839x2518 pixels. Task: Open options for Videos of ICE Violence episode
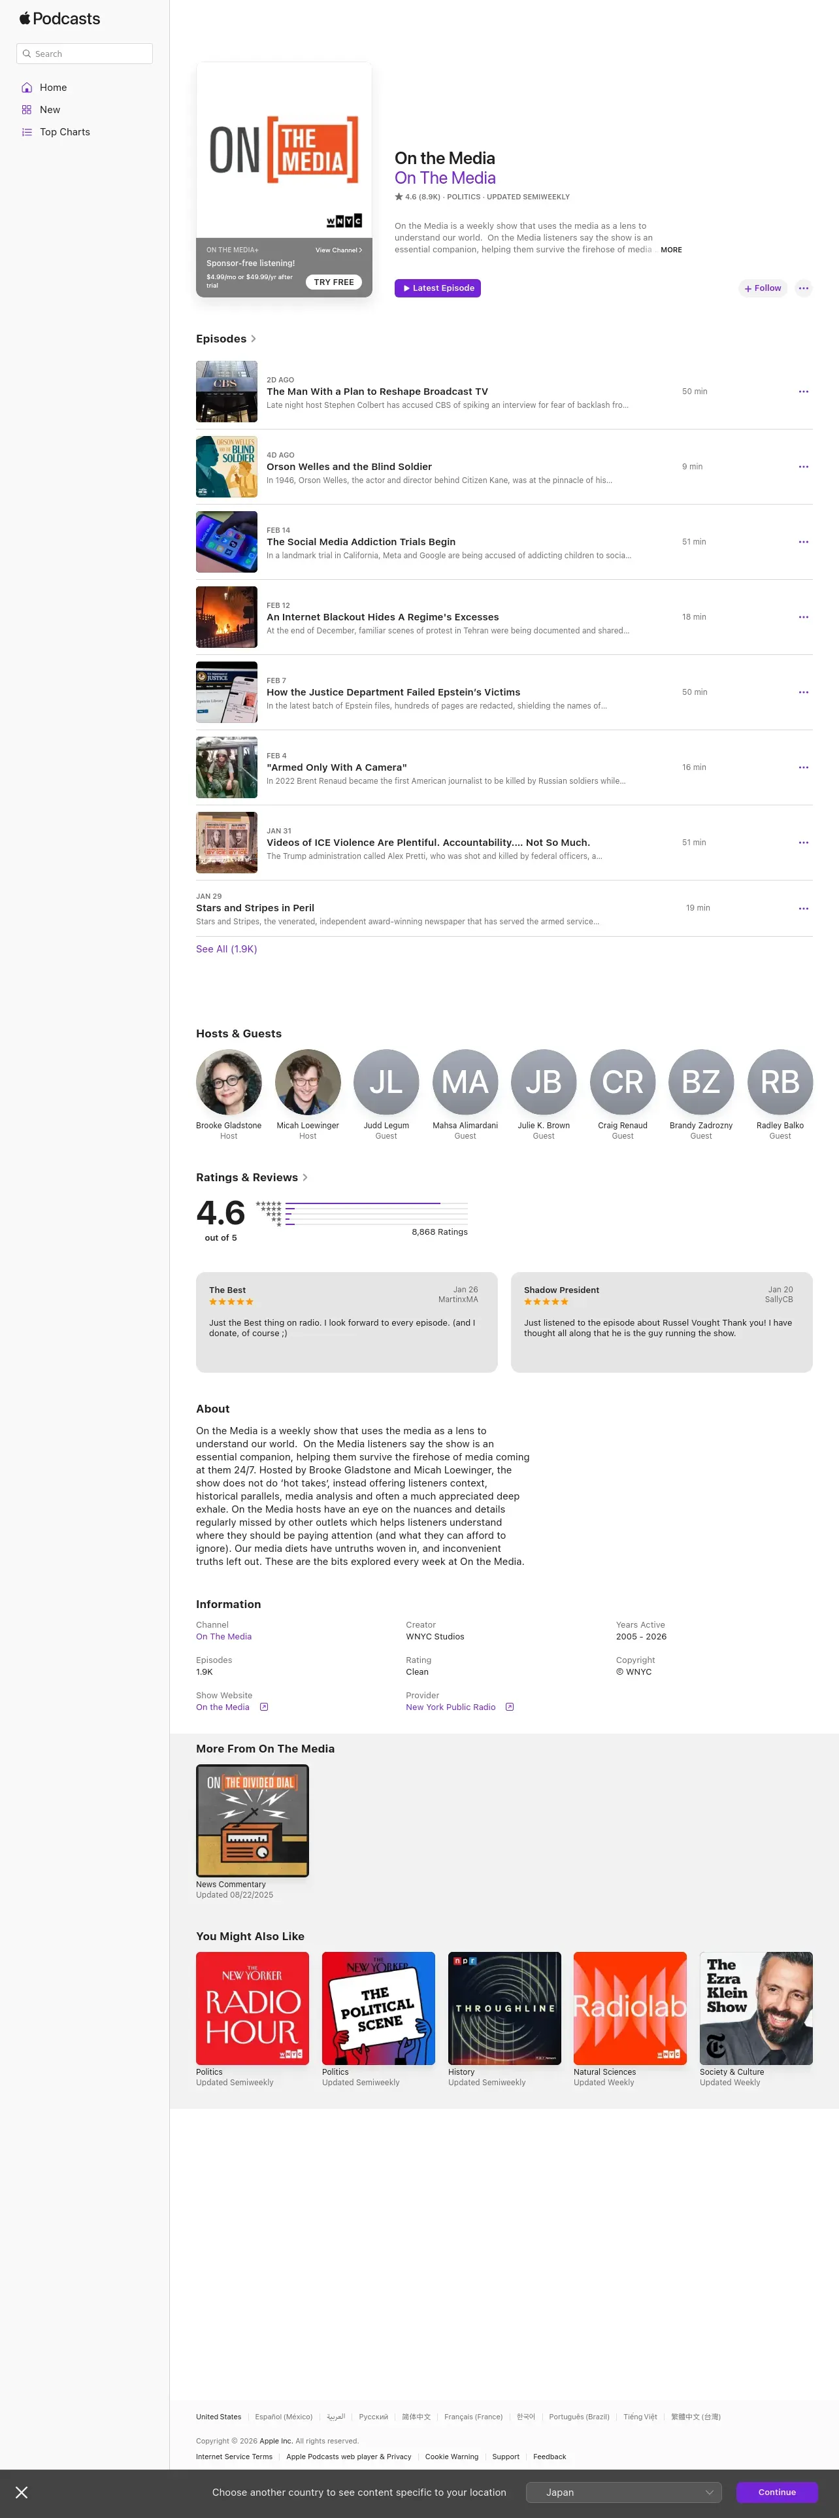(x=803, y=843)
